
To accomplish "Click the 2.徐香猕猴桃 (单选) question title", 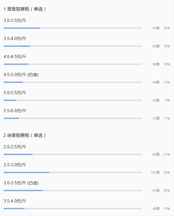I will pyautogui.click(x=25, y=135).
